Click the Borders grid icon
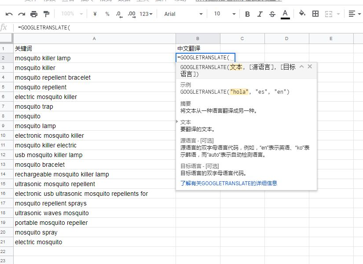363x264 pixels. (315, 14)
